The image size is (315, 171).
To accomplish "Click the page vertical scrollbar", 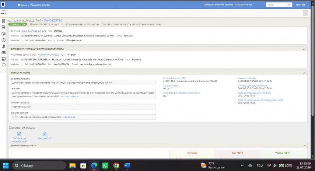I will click(312, 60).
